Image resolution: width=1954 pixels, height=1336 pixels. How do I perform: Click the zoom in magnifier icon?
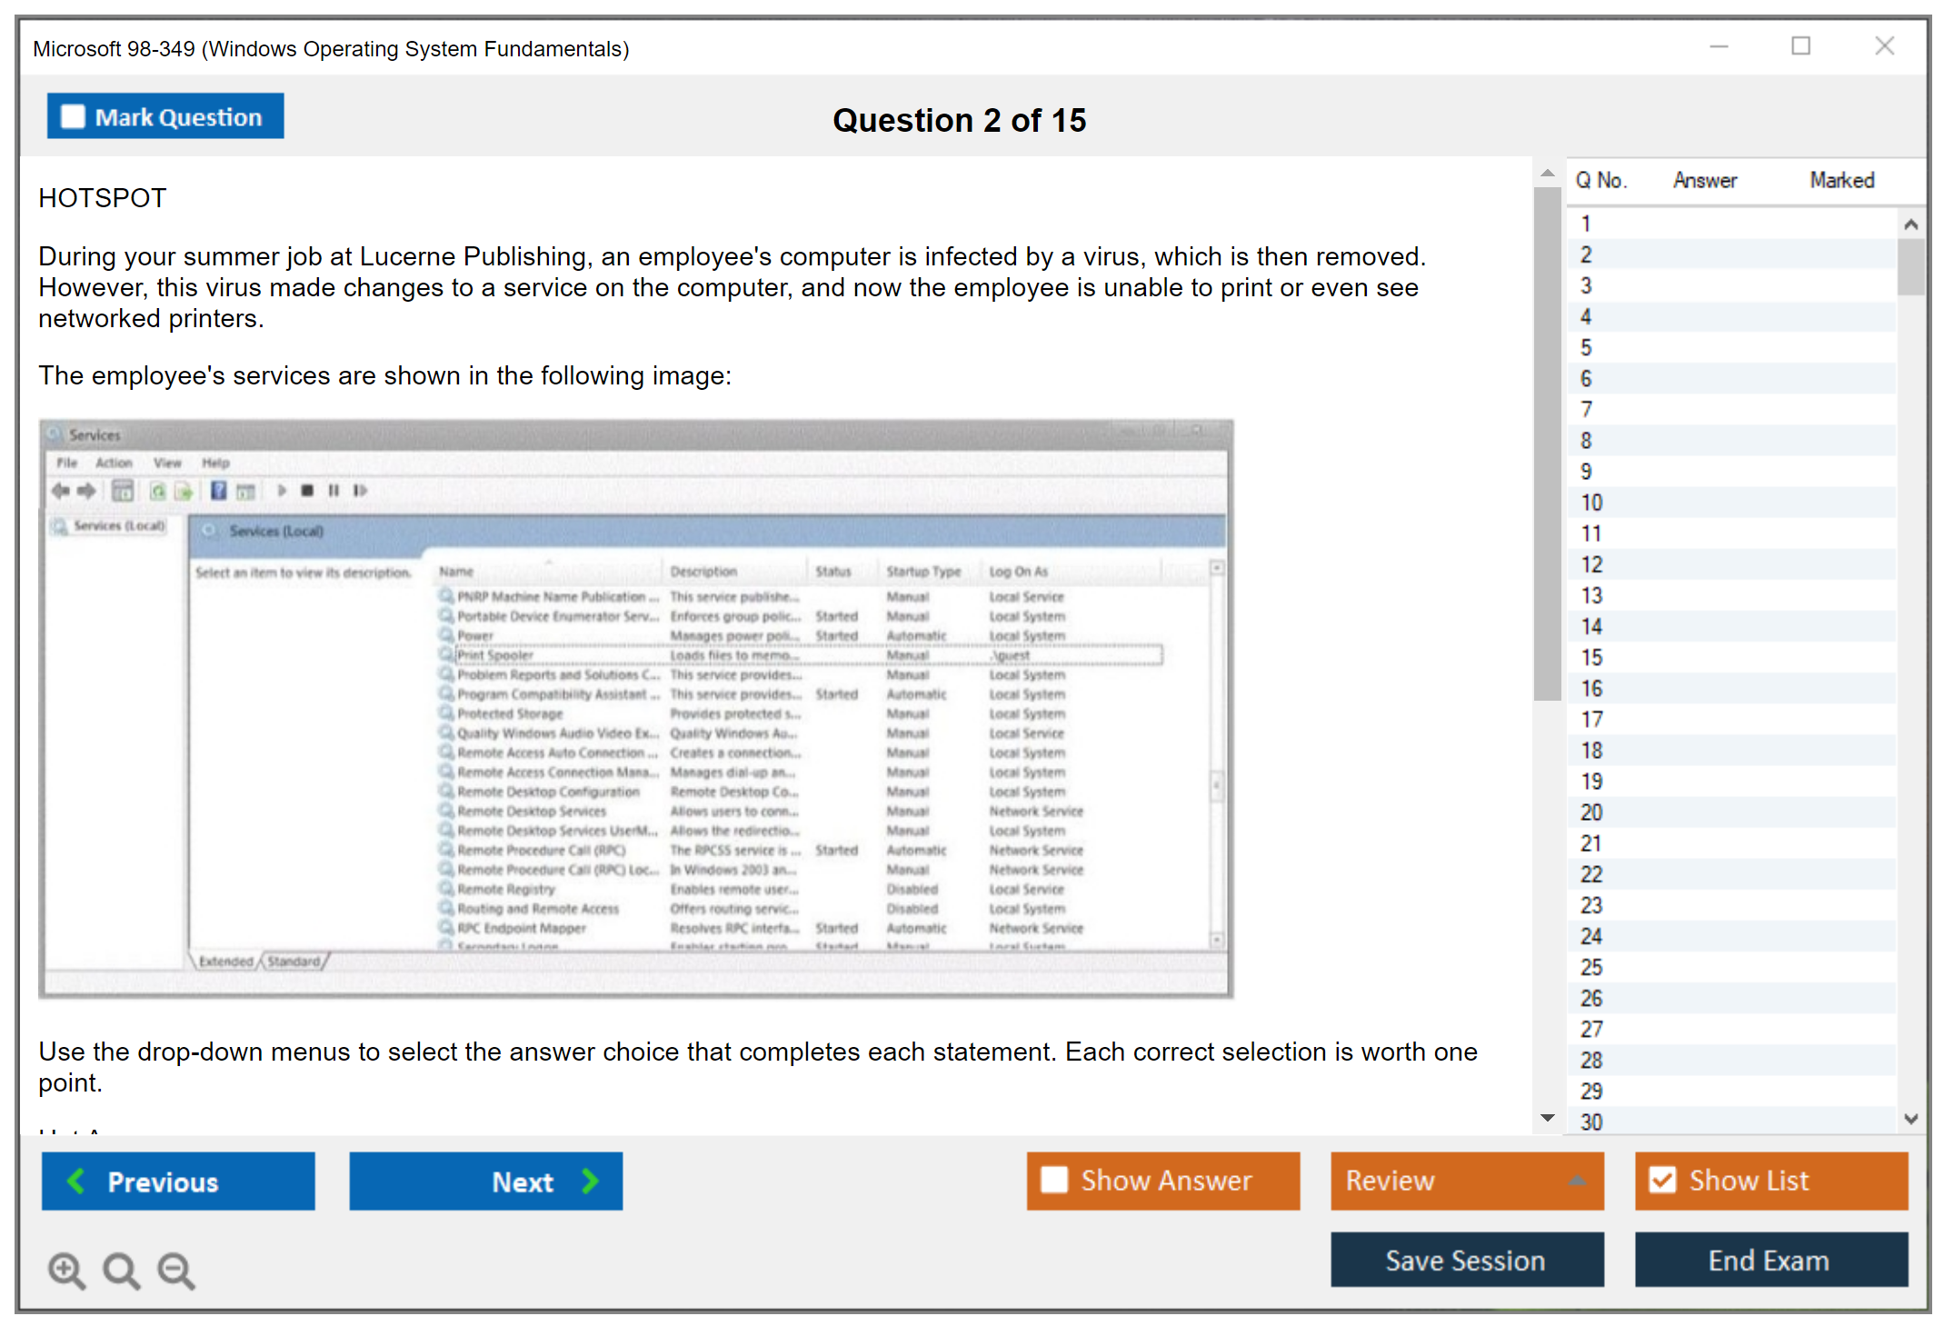(x=66, y=1270)
